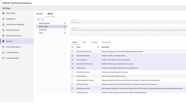Image resolution: width=186 pixels, height=104 pixels.
Task: Click the Preferences pointer icon
Action: pos(3,19)
